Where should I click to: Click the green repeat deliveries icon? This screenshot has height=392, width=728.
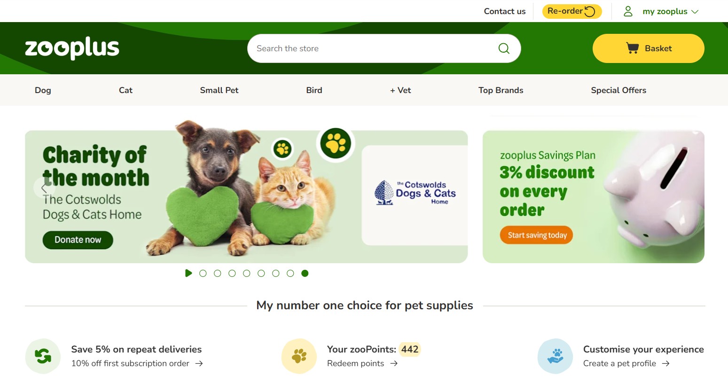[x=43, y=356]
